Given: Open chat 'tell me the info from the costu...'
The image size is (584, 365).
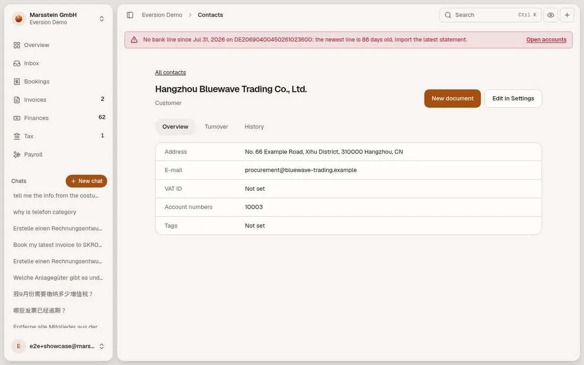Looking at the screenshot, I should tap(56, 196).
